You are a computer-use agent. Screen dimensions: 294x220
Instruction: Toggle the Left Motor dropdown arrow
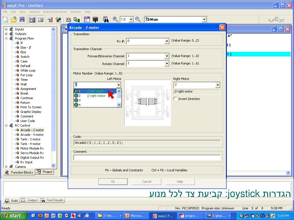pos(119,85)
